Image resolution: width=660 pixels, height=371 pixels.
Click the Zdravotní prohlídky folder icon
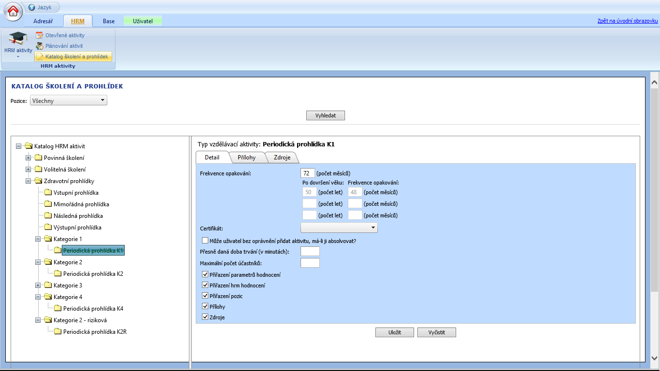[38, 181]
